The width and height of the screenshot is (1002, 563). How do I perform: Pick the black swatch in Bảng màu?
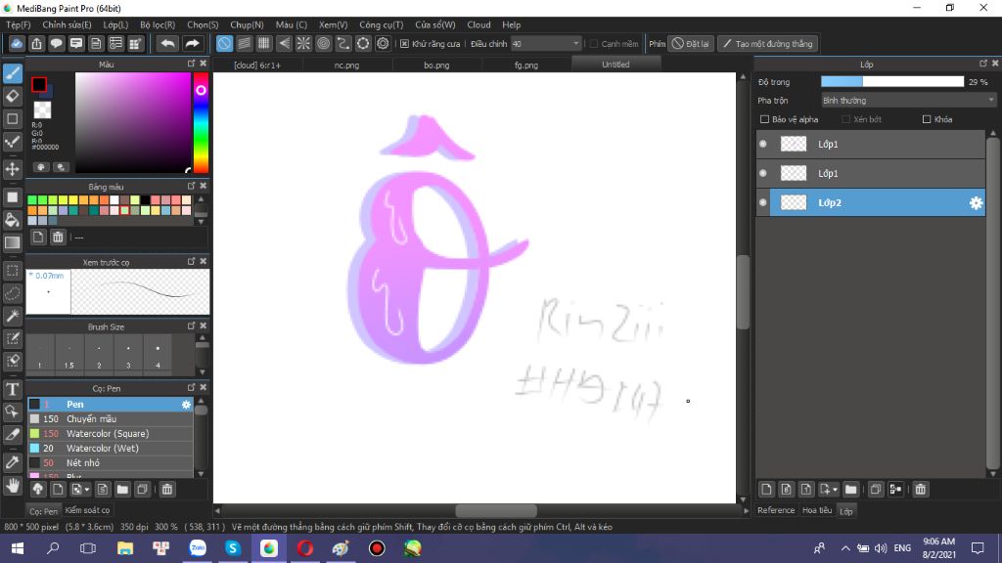pos(145,200)
